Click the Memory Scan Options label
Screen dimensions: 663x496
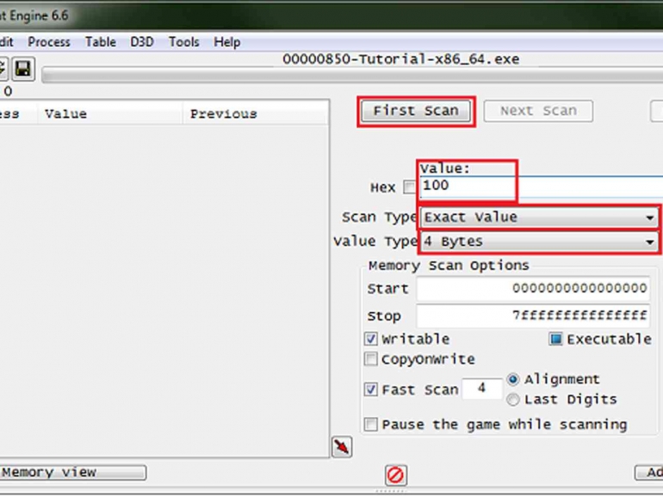coord(449,266)
